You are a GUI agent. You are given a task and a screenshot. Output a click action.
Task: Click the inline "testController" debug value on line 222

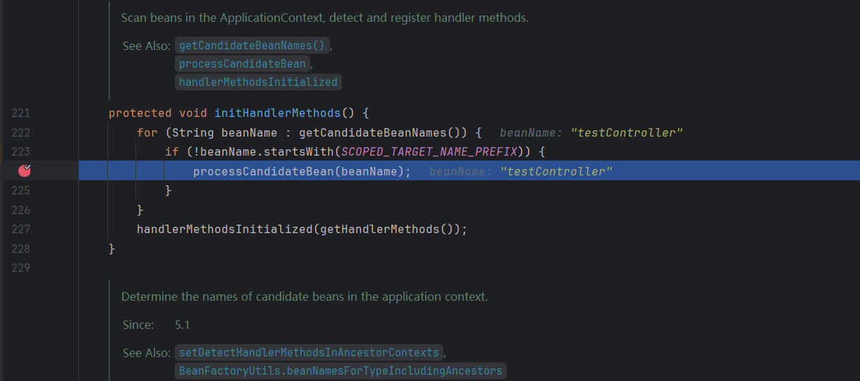(627, 132)
